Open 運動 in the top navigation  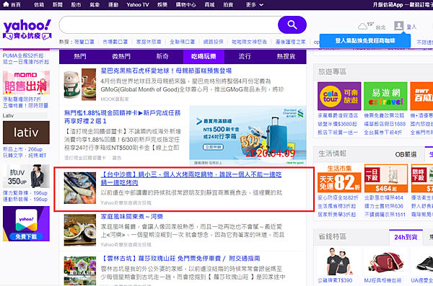(113, 5)
